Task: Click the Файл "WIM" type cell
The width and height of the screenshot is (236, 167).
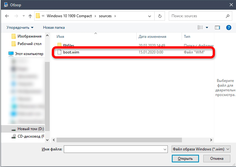Action: coord(194,52)
